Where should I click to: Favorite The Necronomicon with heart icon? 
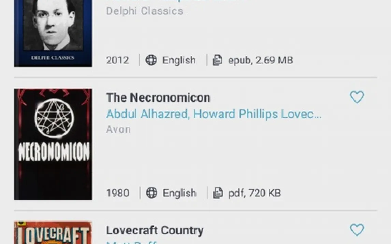tap(357, 97)
